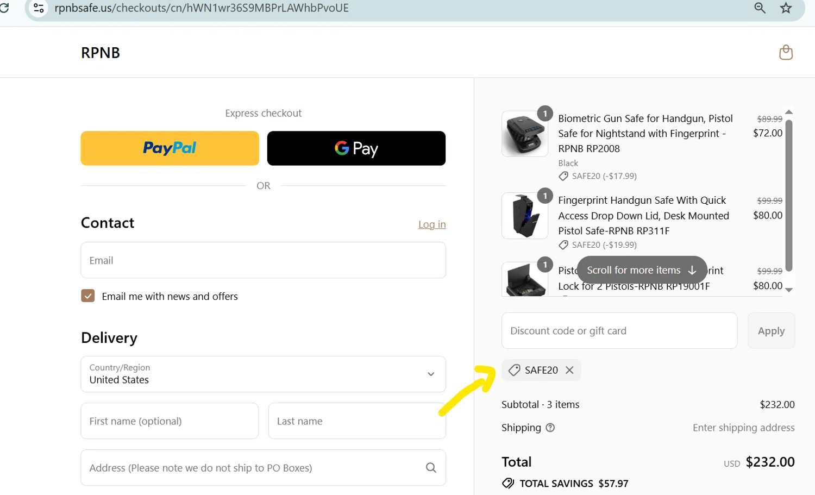The image size is (815, 495).
Task: Remove the SAFE20 discount code
Action: 569,370
